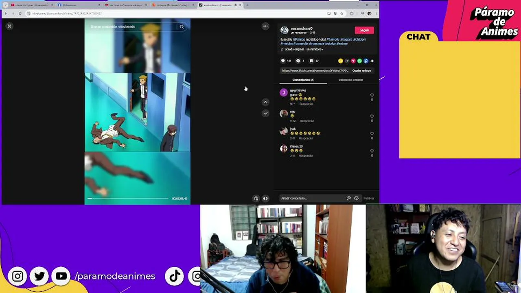Click the browser address bar URL
The height and width of the screenshot is (293, 521).
coord(67,13)
